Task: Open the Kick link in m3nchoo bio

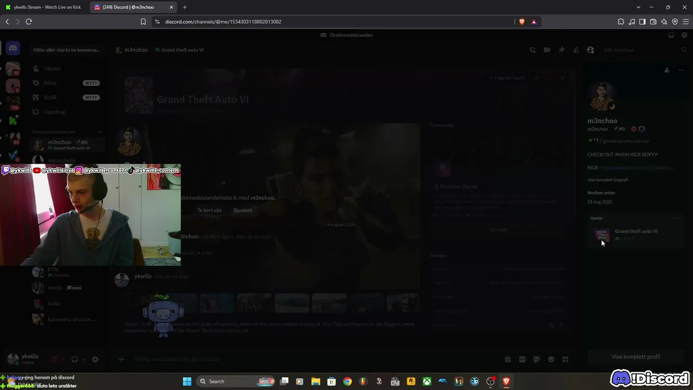Action: point(637,168)
